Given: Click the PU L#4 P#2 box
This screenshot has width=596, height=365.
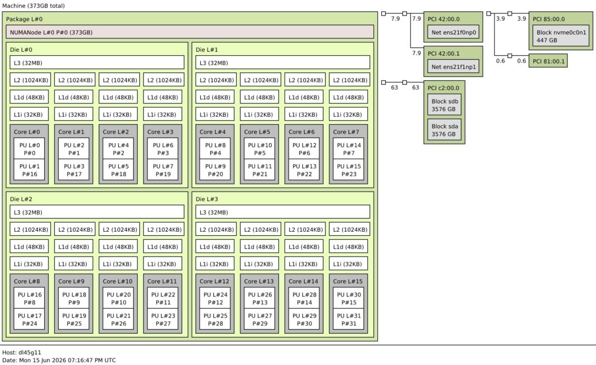Looking at the screenshot, I should point(118,149).
